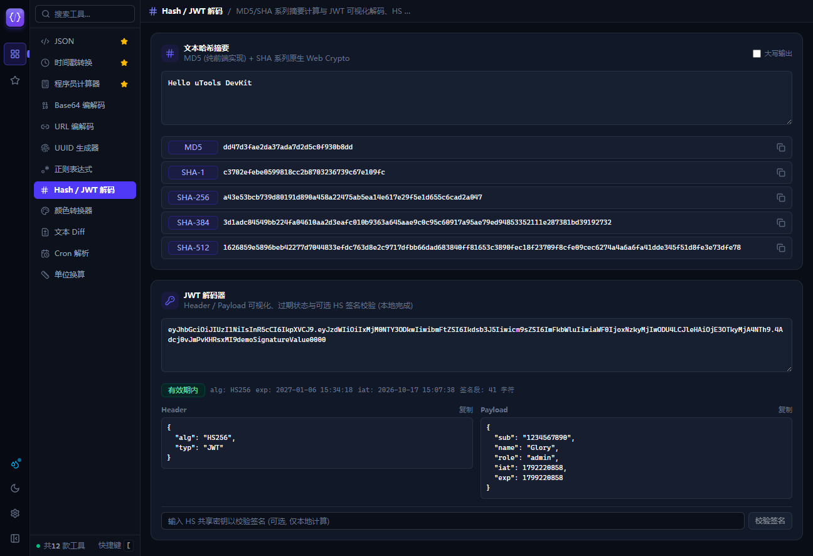Screen dimensions: 813x556
Task: Go to the 正则表达式 tool
Action: click(85, 169)
